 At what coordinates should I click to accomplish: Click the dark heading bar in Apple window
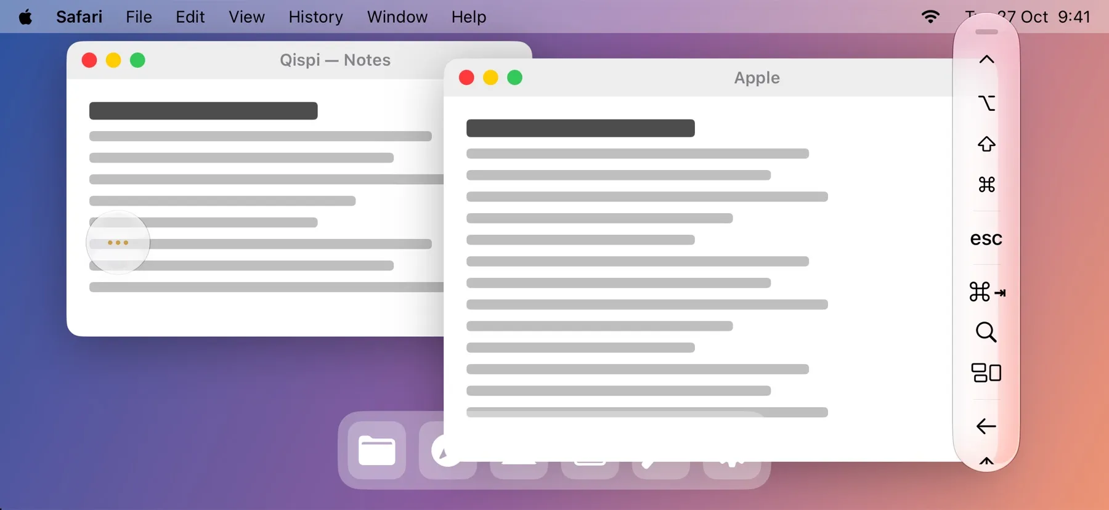(580, 128)
